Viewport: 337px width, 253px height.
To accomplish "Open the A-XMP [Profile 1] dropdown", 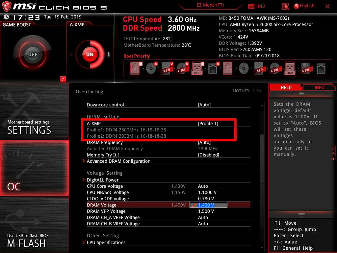I will 208,124.
